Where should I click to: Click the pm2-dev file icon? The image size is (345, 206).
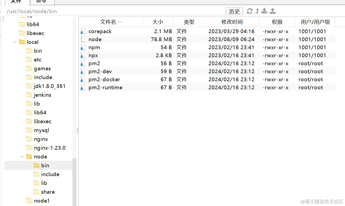click(x=83, y=72)
